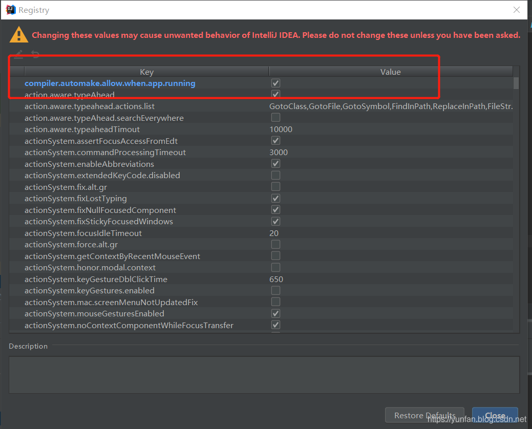
Task: Select the actionSystem.fix.alt.gr key text
Action: (66, 187)
